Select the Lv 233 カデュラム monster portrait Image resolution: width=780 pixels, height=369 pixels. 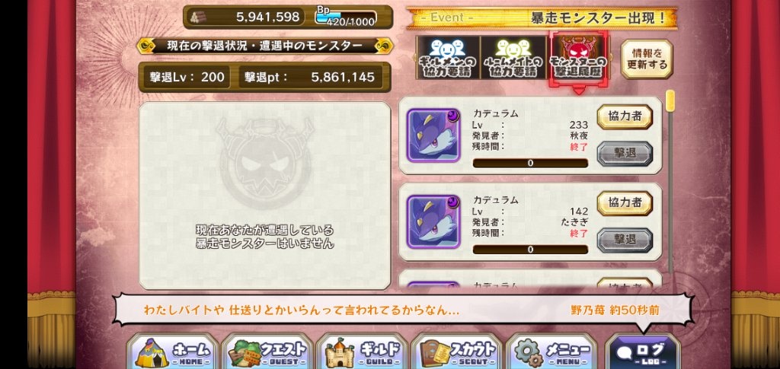pos(433,135)
